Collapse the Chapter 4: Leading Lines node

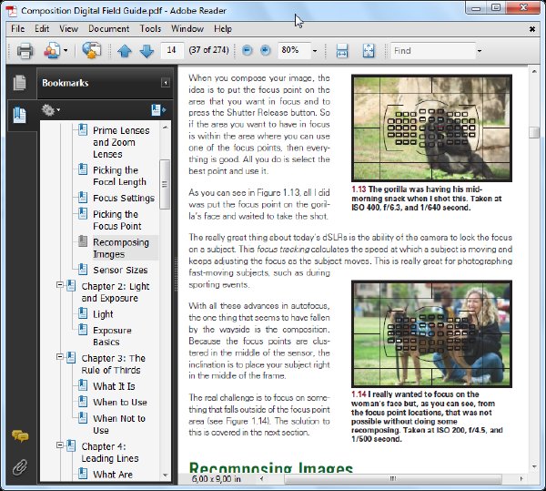pyautogui.click(x=60, y=445)
